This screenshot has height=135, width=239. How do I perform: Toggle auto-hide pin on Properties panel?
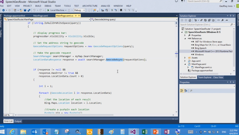pos(230,82)
